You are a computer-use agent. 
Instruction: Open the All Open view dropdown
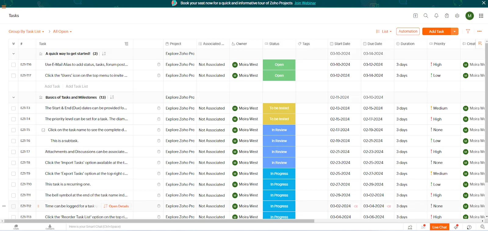tap(62, 31)
